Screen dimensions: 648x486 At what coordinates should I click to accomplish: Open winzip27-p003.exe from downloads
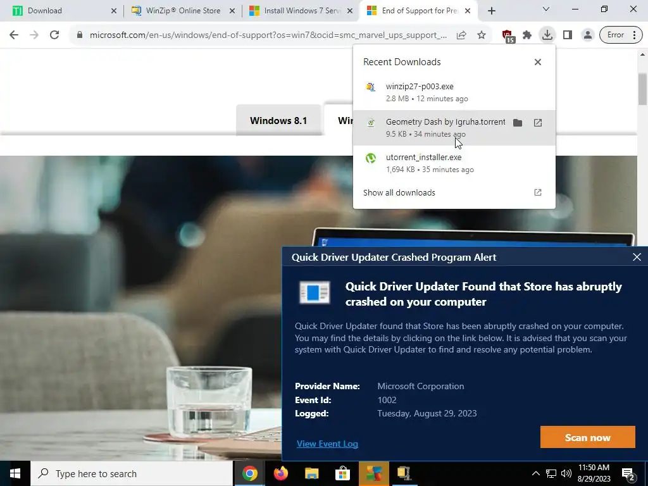(x=454, y=92)
